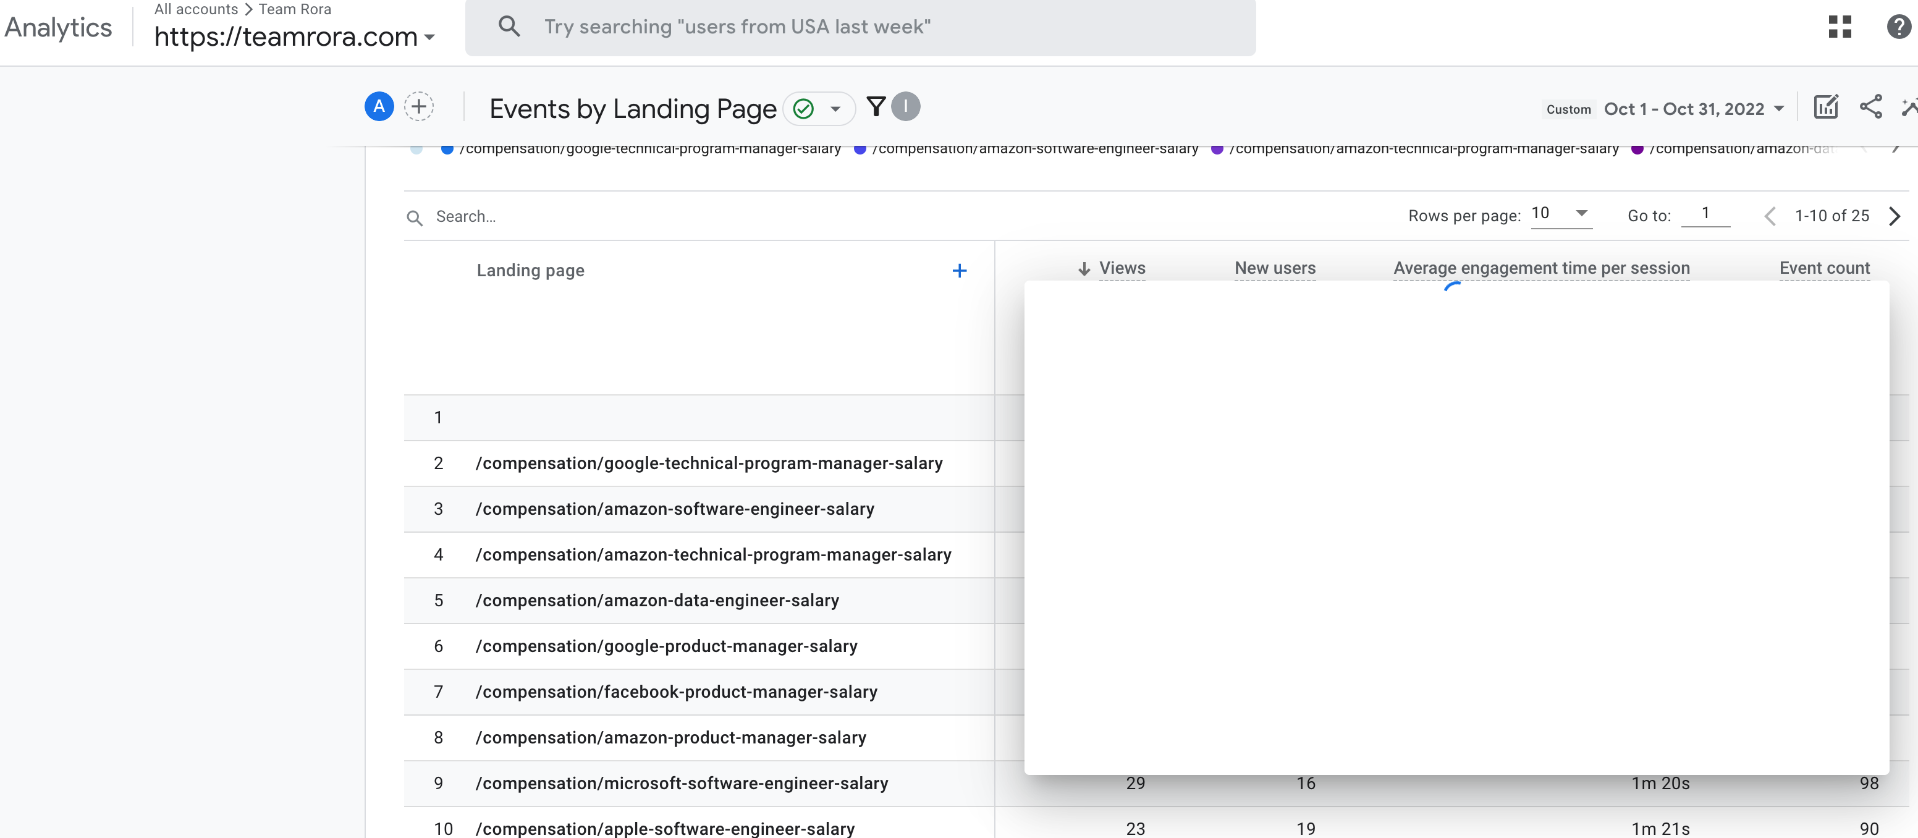The height and width of the screenshot is (838, 1918).
Task: Select row /compensation/google-technical-program-manager-salary
Action: 709,463
